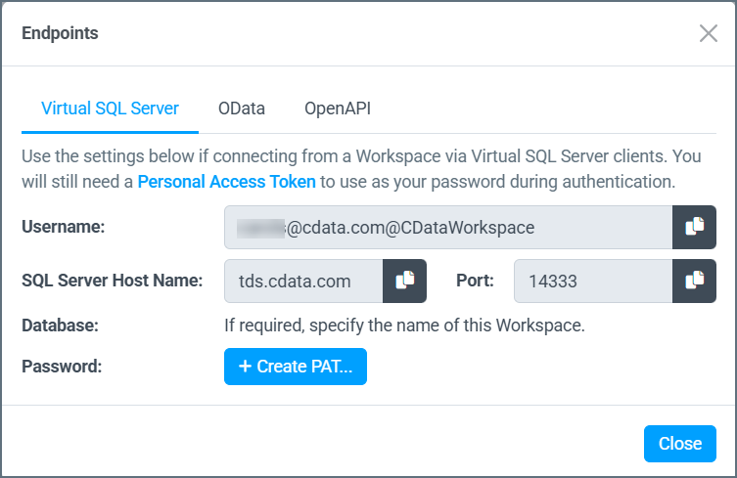Select the Virtual SQL Server tab
The height and width of the screenshot is (478, 737).
coord(110,109)
